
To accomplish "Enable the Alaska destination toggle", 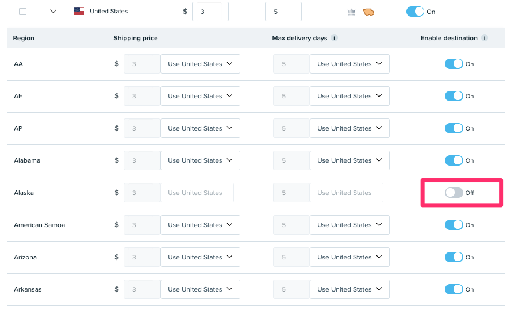I will [x=454, y=193].
